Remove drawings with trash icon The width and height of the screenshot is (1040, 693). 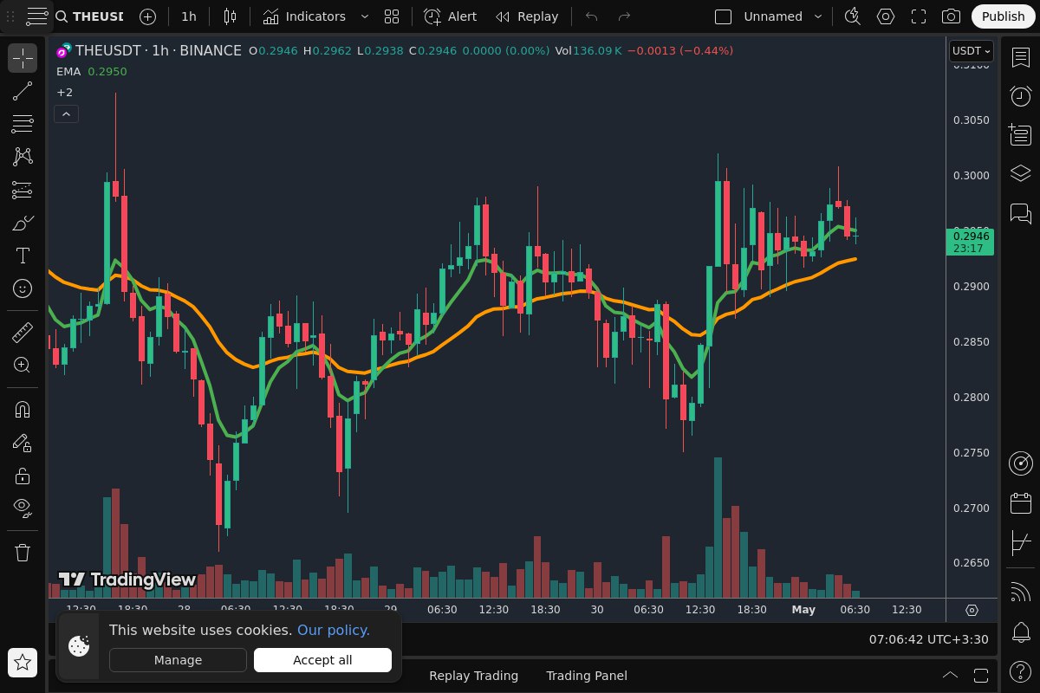pos(23,553)
